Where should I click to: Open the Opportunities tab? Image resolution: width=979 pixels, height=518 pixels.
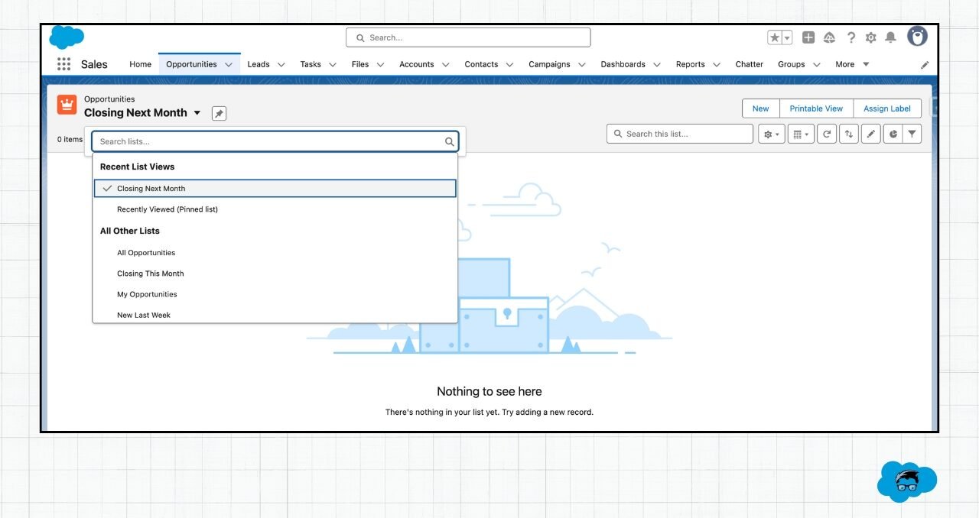tap(191, 64)
